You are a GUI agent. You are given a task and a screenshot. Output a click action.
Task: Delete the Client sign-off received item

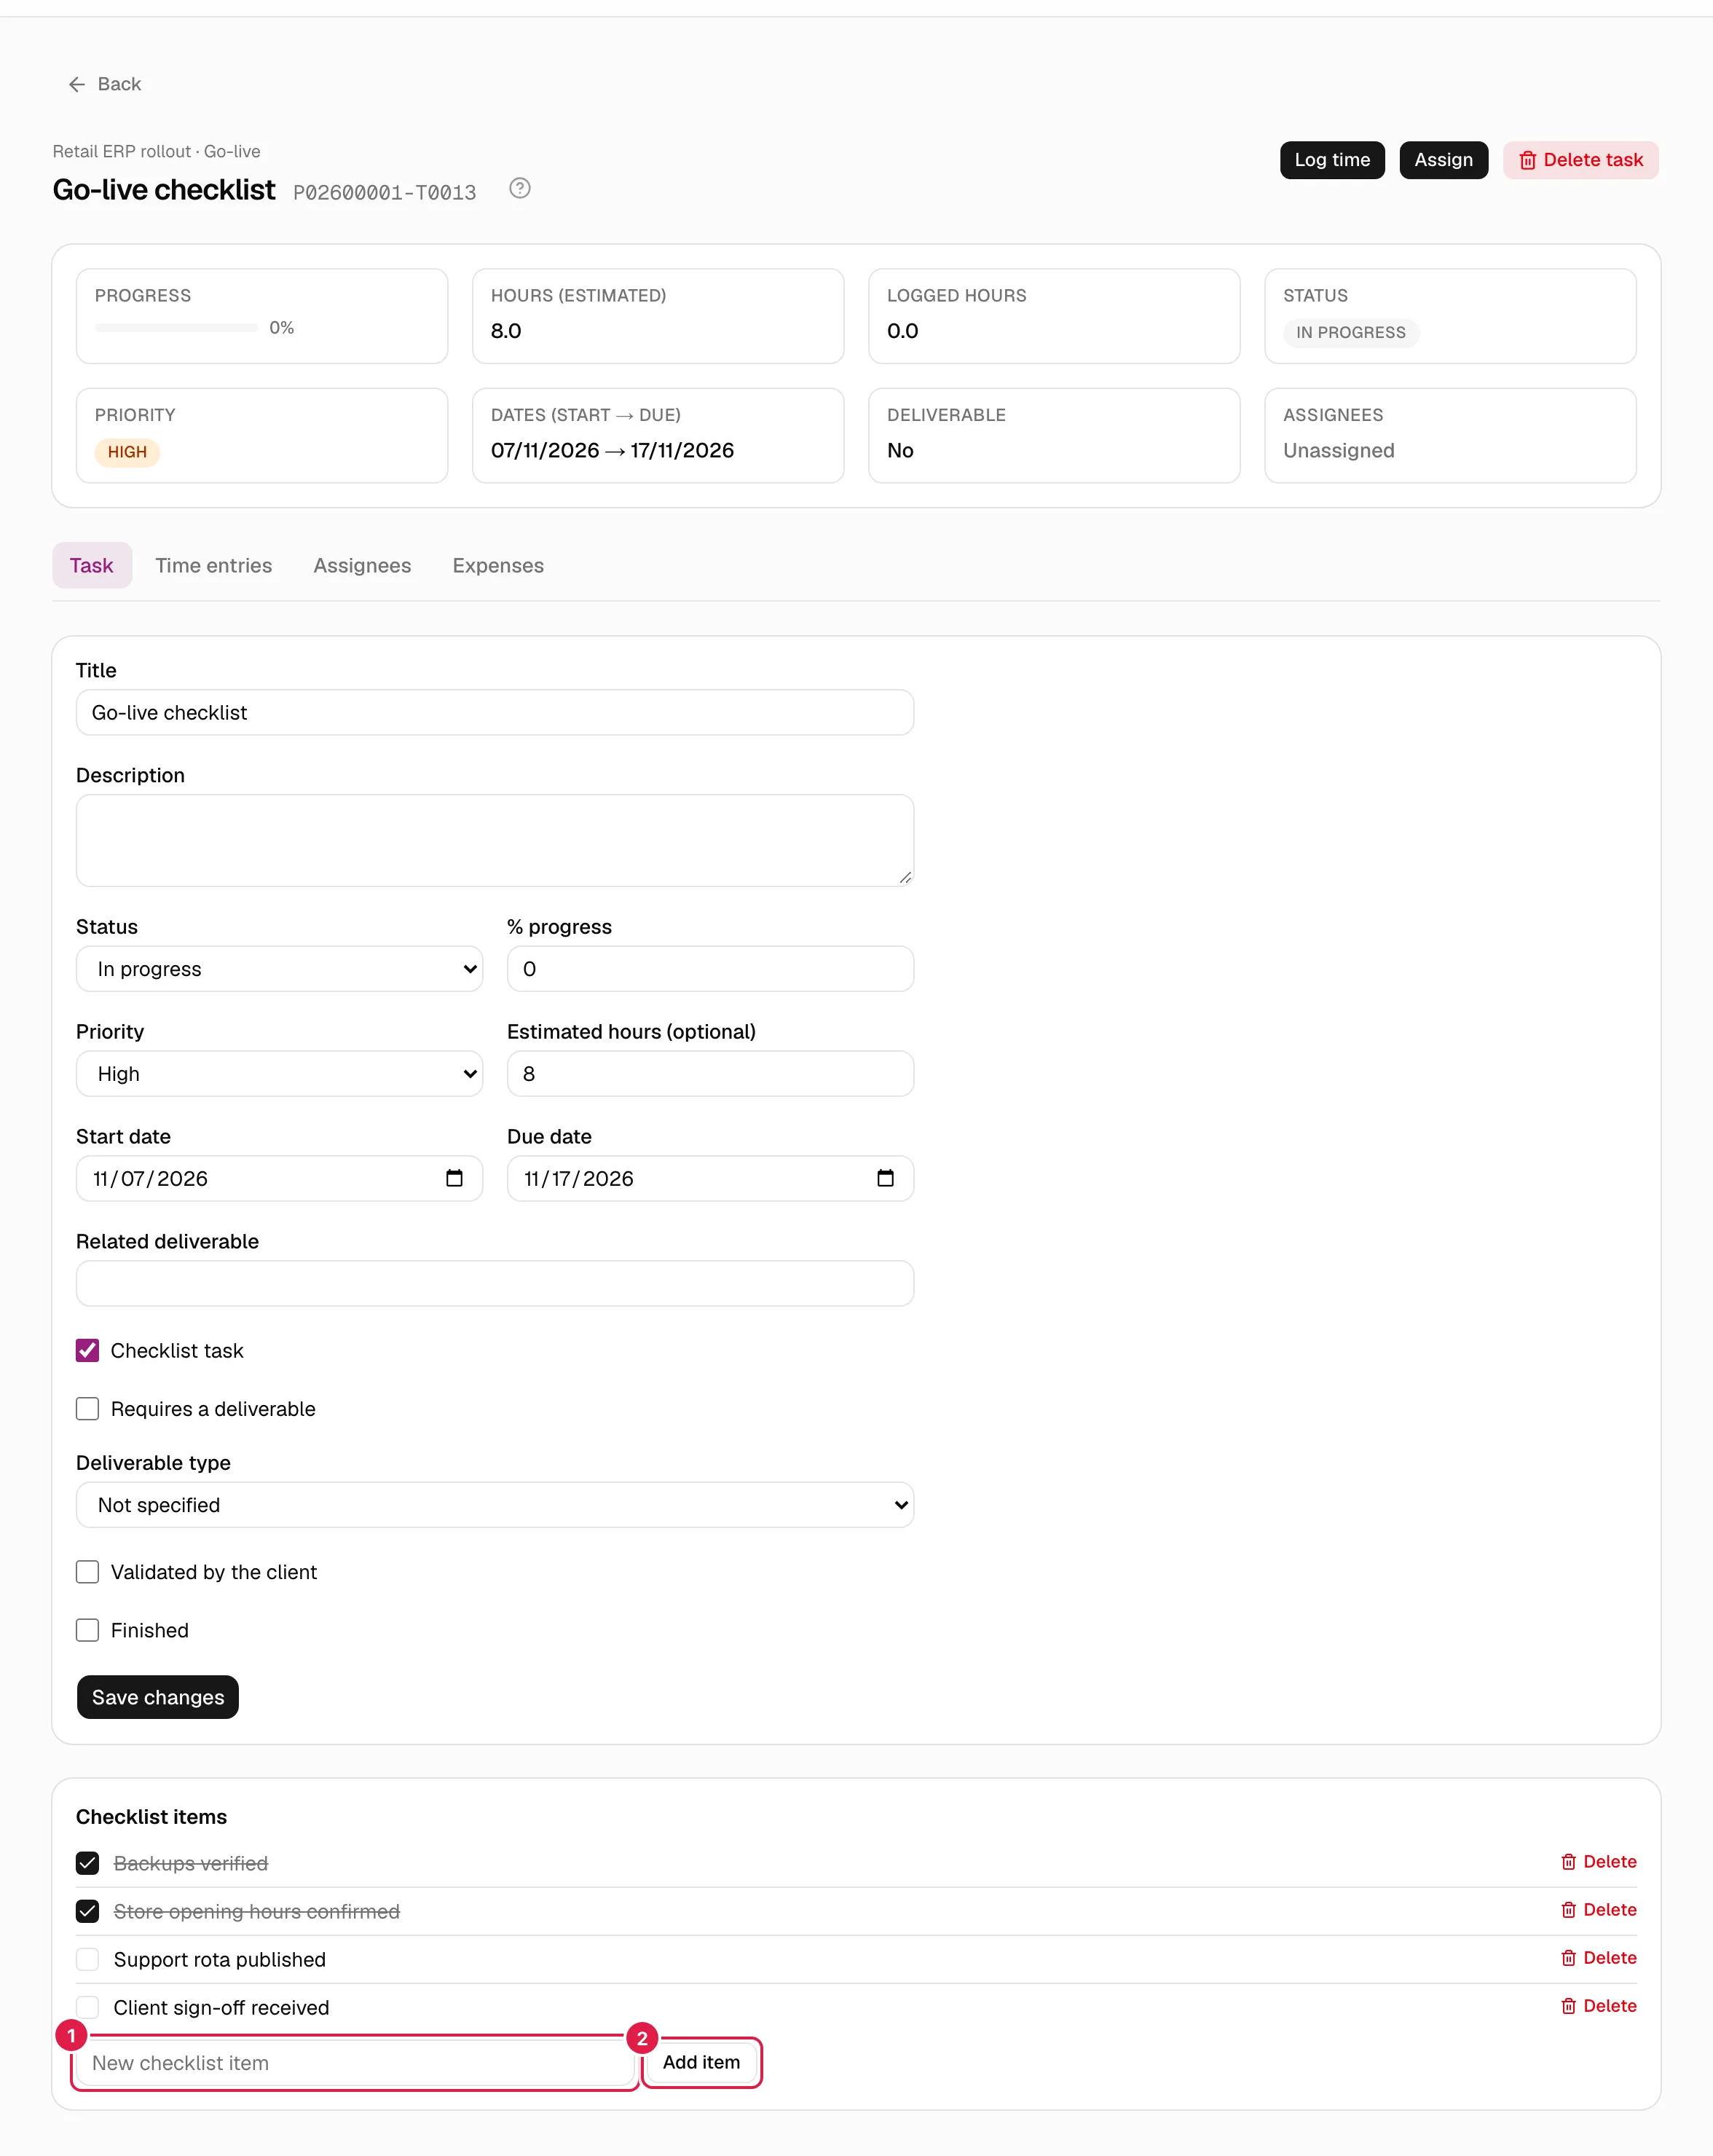coord(1598,2005)
